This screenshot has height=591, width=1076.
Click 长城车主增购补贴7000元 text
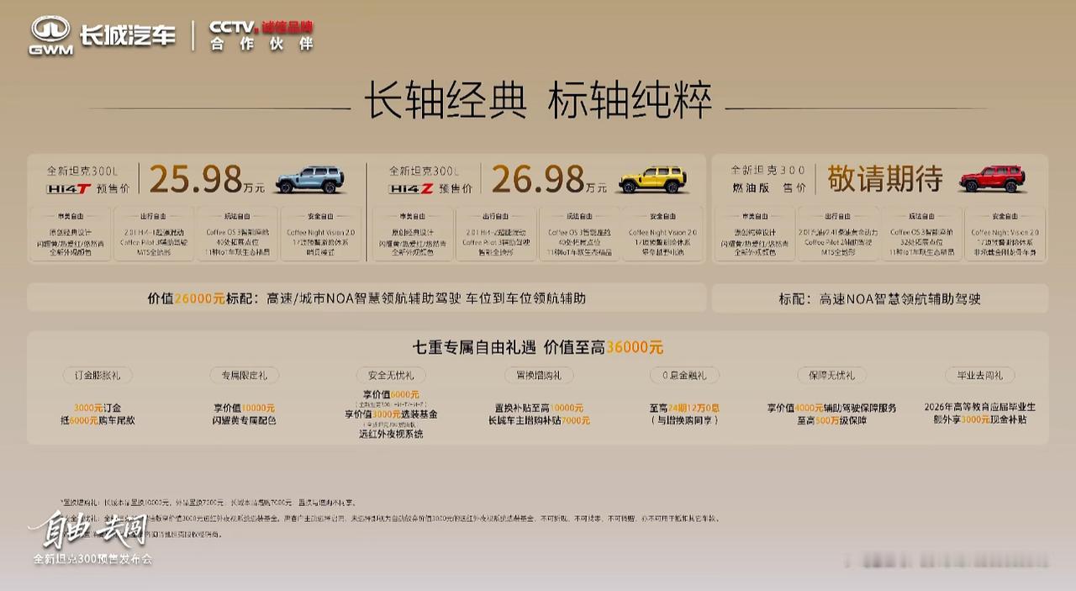tap(539, 420)
